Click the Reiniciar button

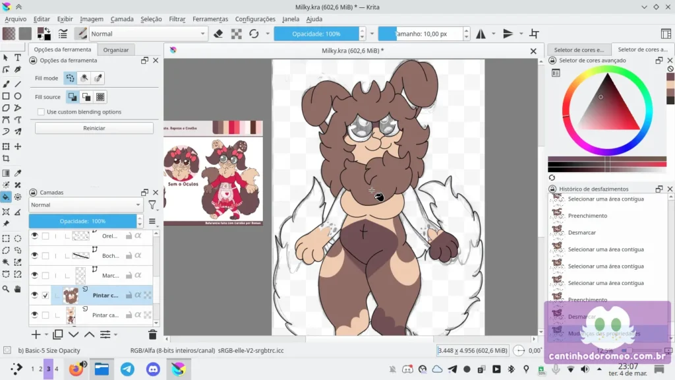(94, 128)
